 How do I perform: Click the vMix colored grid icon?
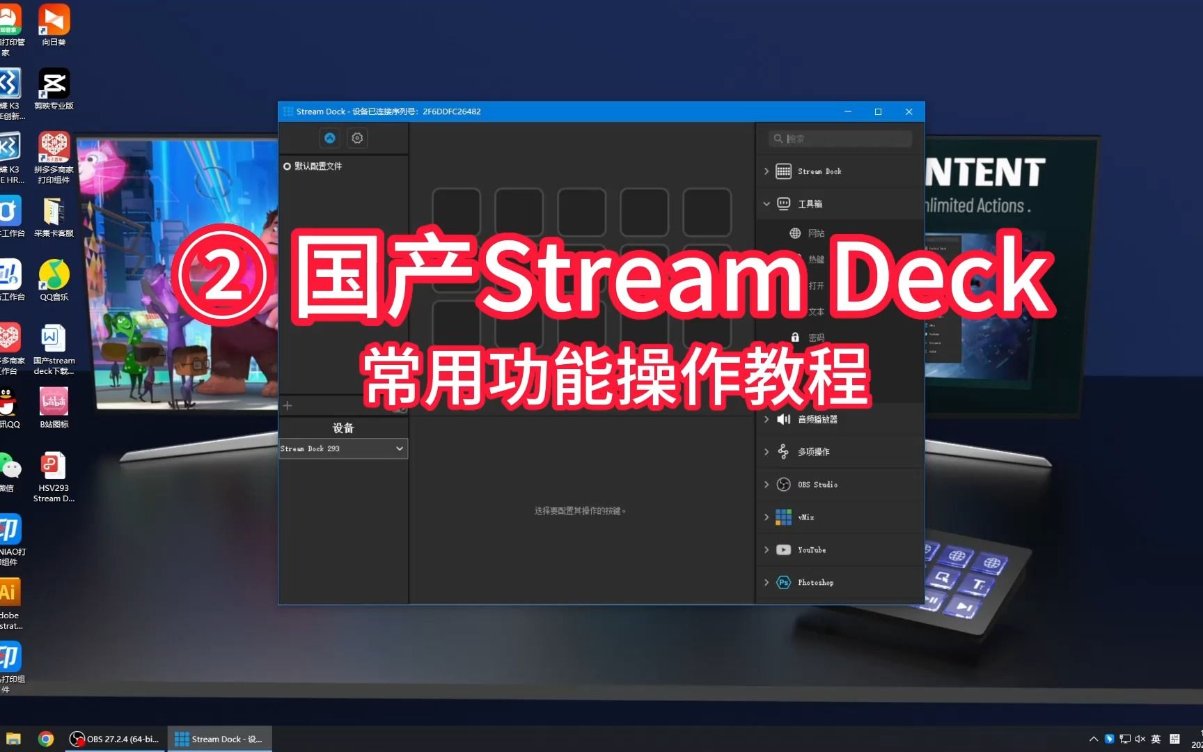(x=784, y=517)
